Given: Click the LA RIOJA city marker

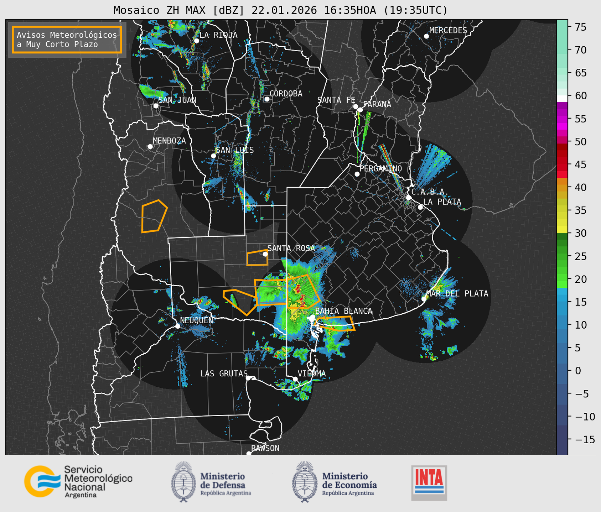Looking at the screenshot, I should [x=196, y=41].
